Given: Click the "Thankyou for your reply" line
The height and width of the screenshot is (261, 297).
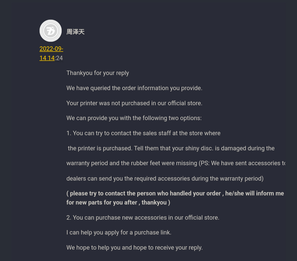Looking at the screenshot, I should [x=98, y=73].
